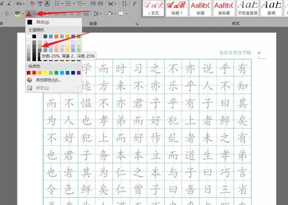The image size is (288, 205).
Task: Expand the numbering dropdown arrow
Action: (74, 4)
